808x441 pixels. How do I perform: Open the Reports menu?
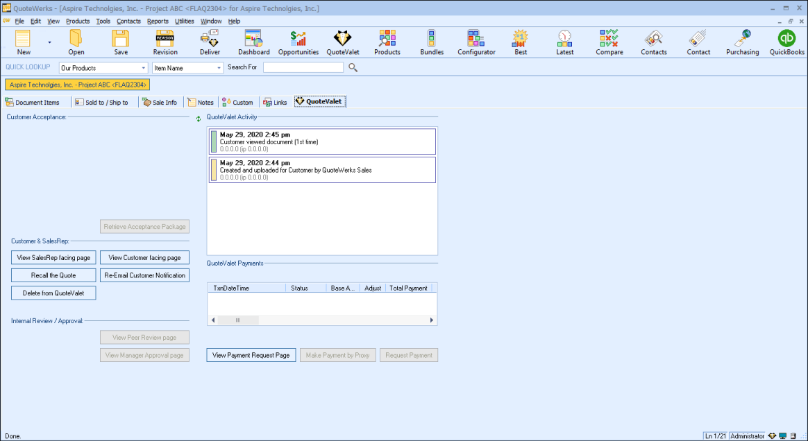158,21
